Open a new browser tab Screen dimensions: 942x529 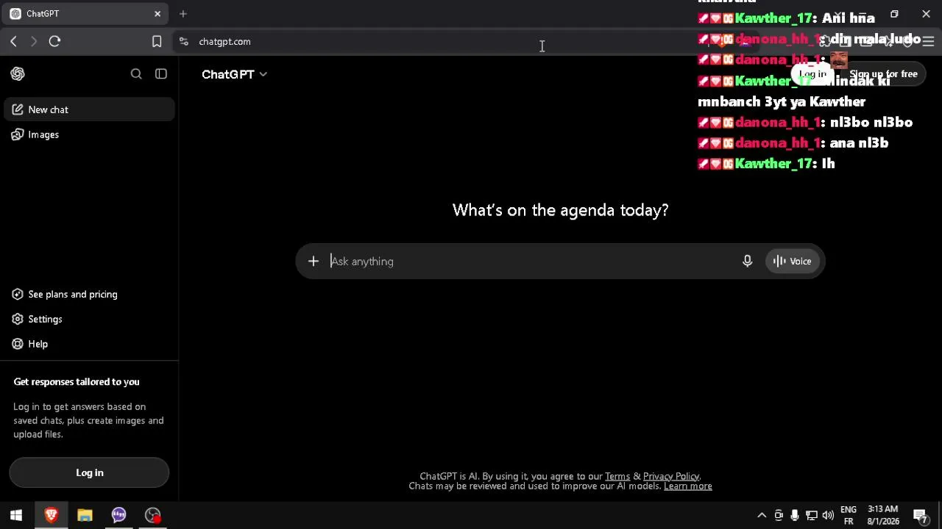tap(183, 14)
